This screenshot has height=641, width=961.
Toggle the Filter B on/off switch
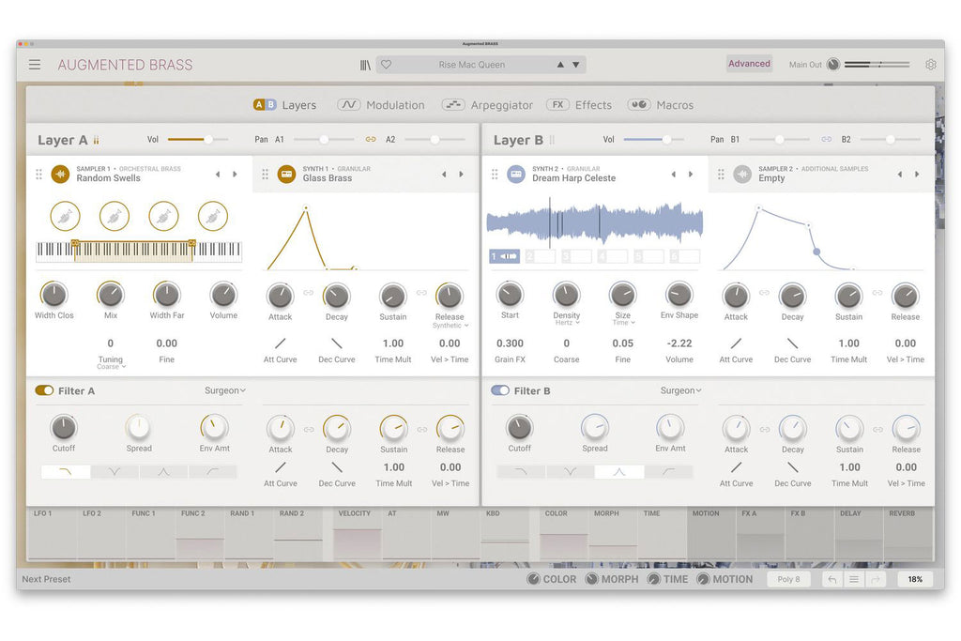pyautogui.click(x=500, y=390)
